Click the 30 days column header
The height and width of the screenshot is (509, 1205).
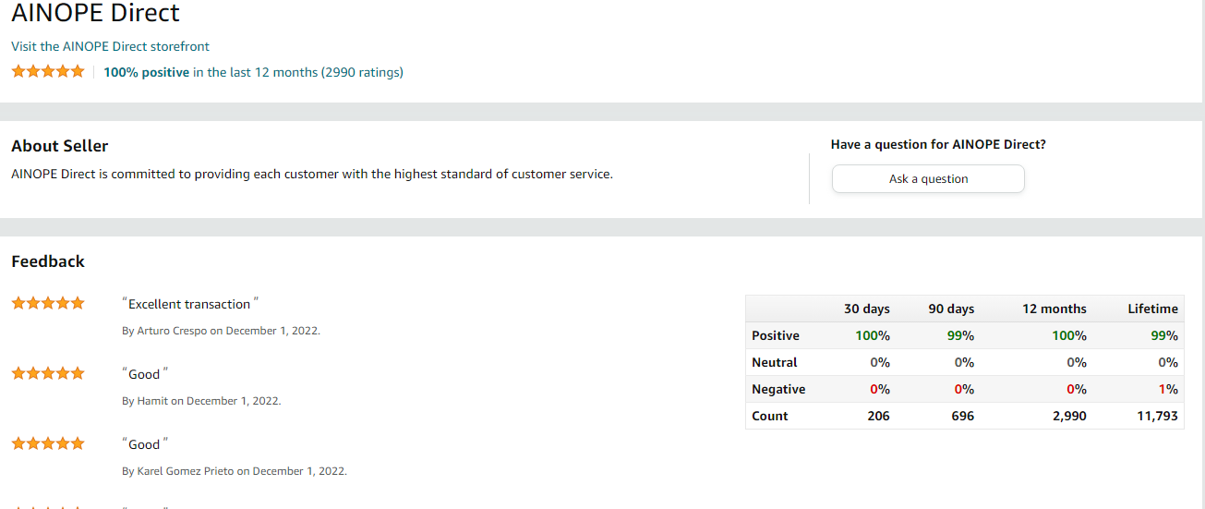point(867,309)
